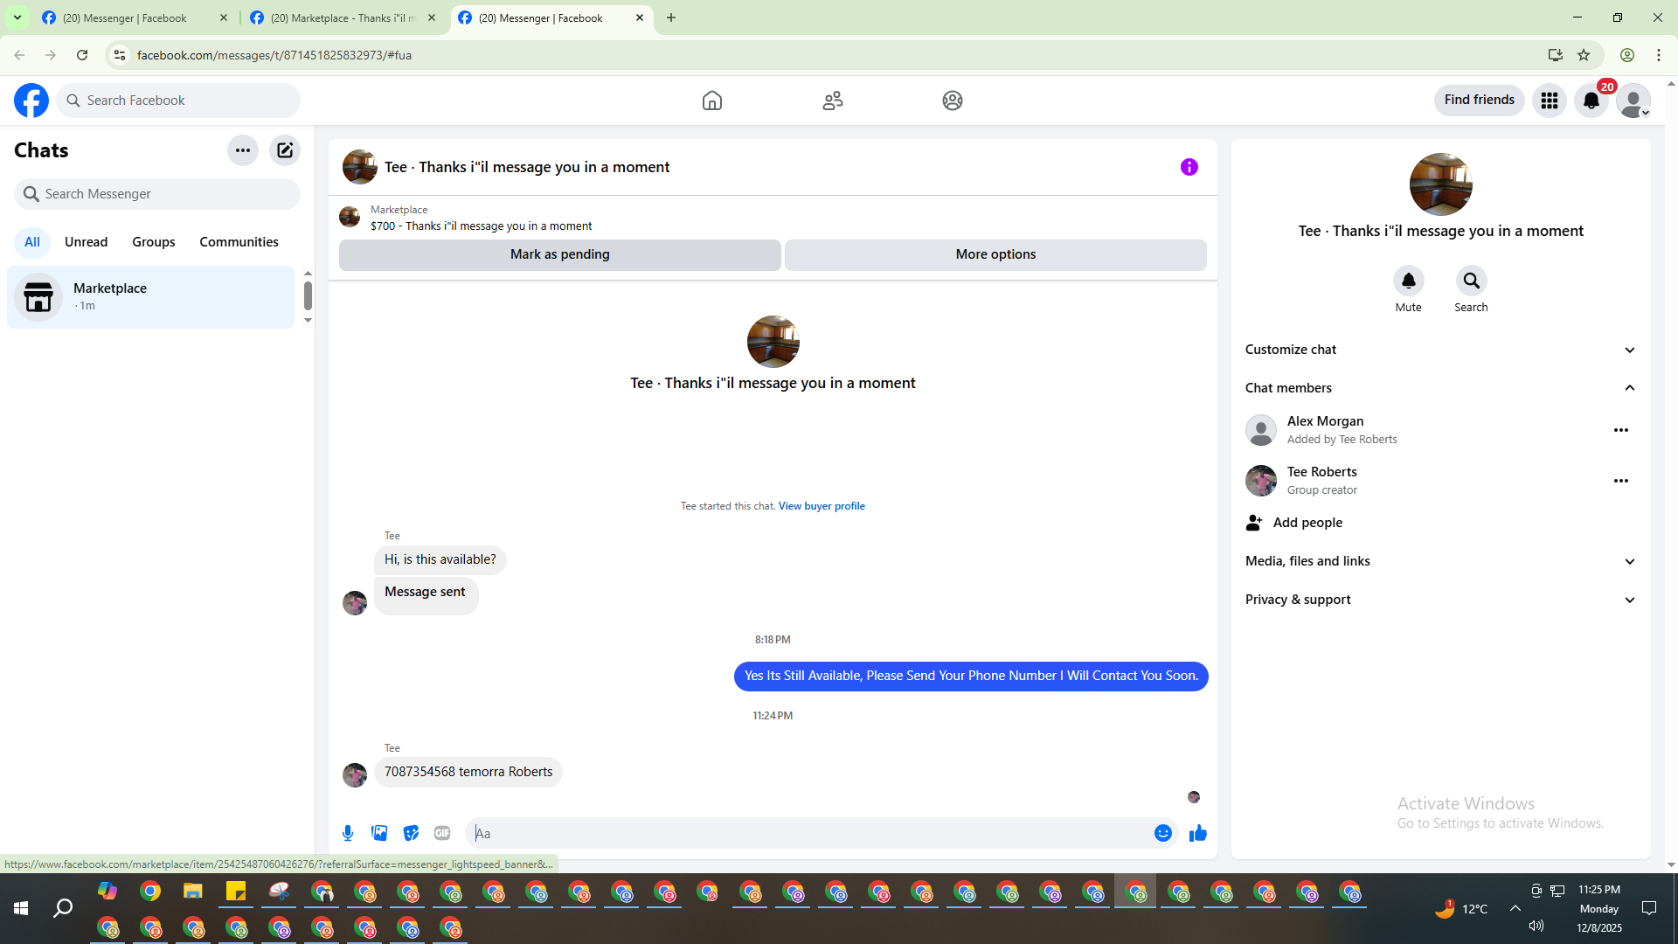This screenshot has width=1678, height=944.
Task: Open the Marketplace chat in list
Action: (151, 297)
